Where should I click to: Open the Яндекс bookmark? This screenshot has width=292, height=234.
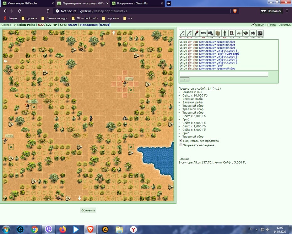(11, 18)
